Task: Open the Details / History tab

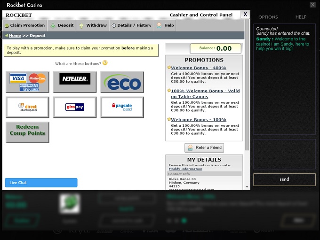Action: [x=131, y=25]
